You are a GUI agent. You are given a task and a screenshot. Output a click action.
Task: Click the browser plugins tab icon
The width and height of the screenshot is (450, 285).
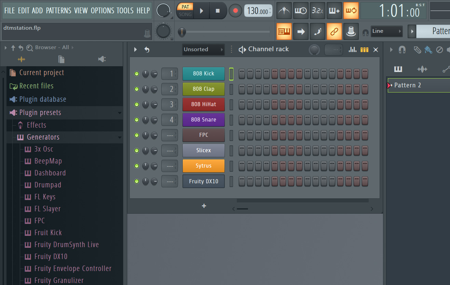pyautogui.click(x=102, y=59)
